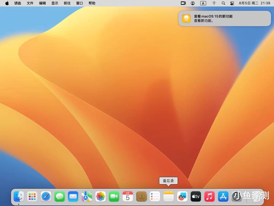Start FaceTime from the Dock
Screen dimensions: 274x206
tap(114, 197)
